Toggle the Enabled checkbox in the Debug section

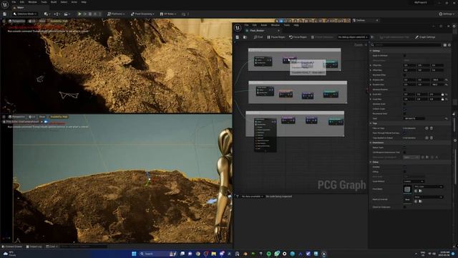pos(404,167)
